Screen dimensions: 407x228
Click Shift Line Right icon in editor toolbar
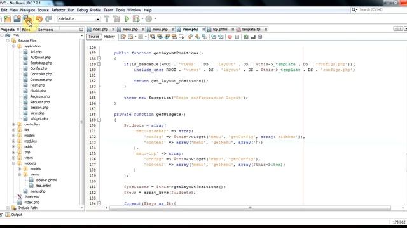tap(221, 37)
